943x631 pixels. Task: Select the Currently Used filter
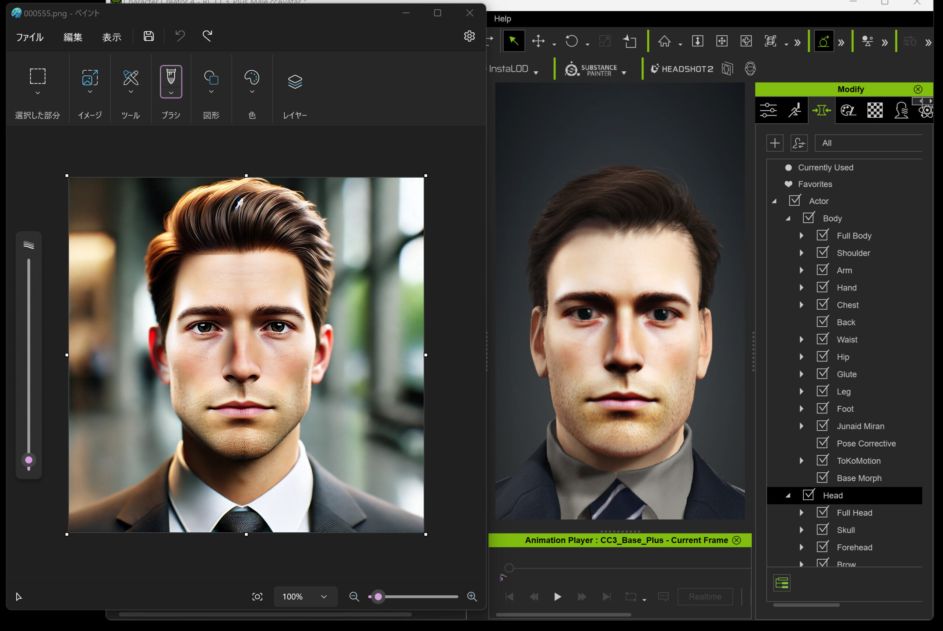tap(825, 168)
